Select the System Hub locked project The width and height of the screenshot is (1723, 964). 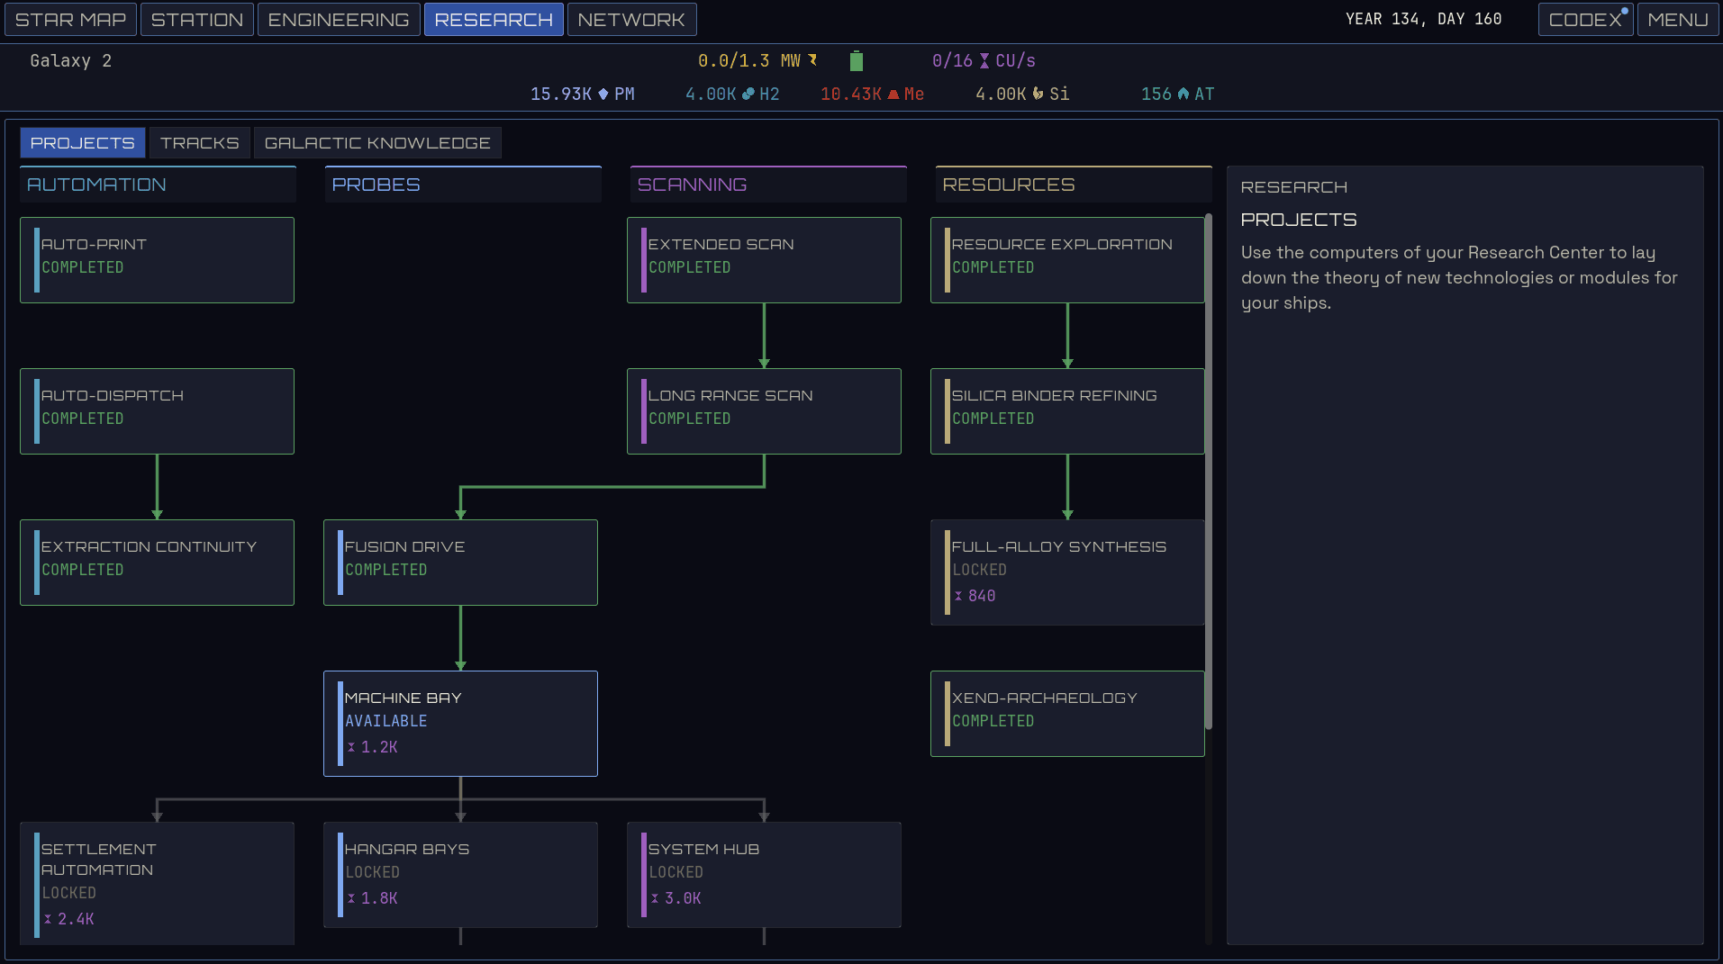[x=764, y=875]
